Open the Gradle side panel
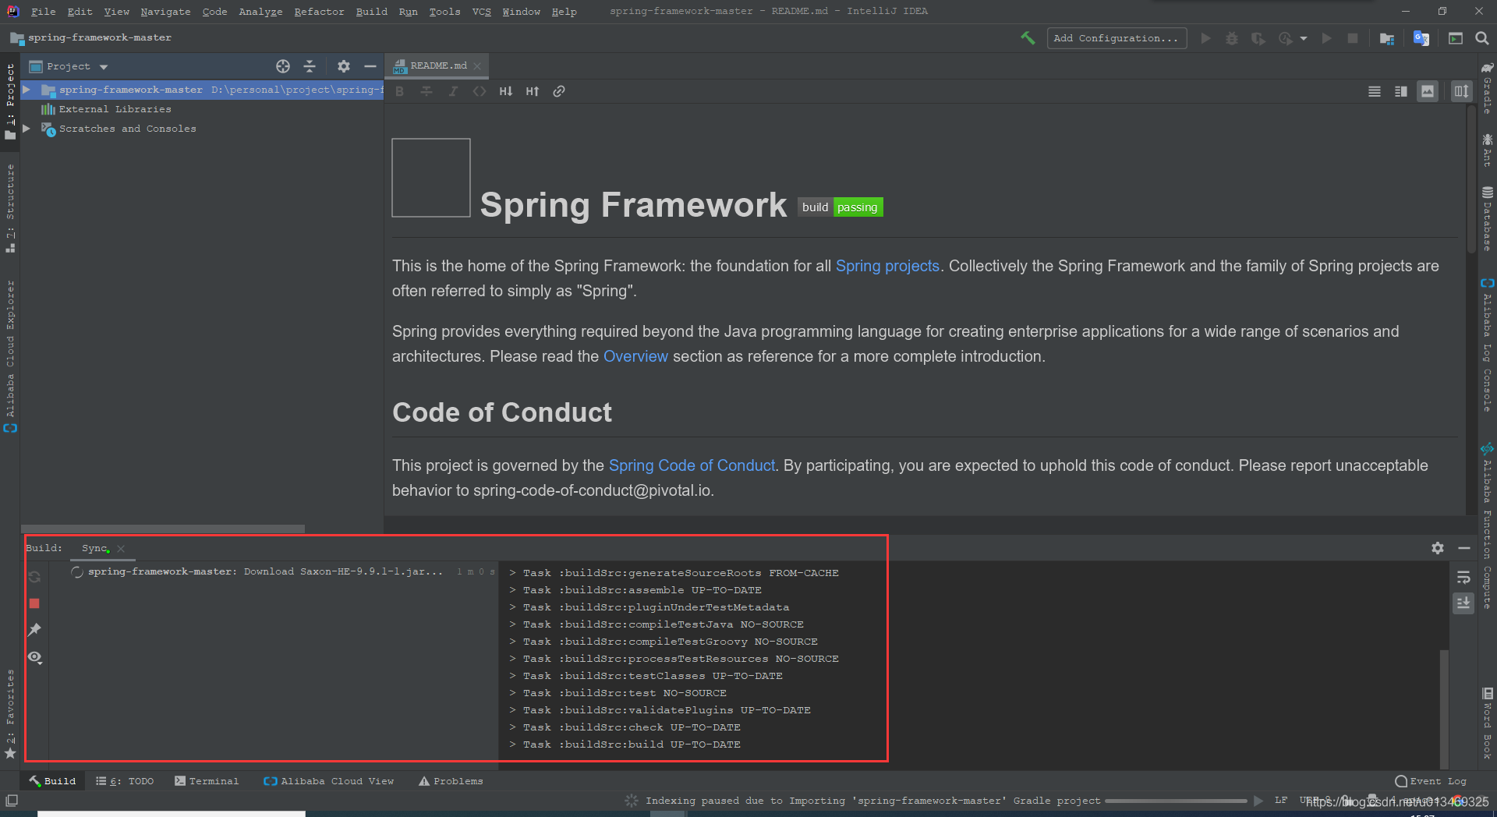Viewport: 1497px width, 817px height. point(1487,88)
